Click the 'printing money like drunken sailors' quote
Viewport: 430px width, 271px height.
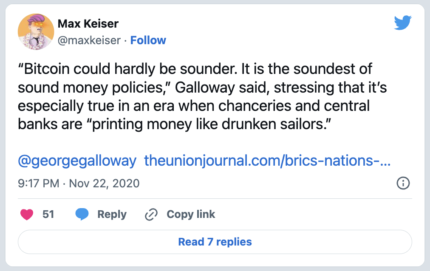click(x=209, y=124)
